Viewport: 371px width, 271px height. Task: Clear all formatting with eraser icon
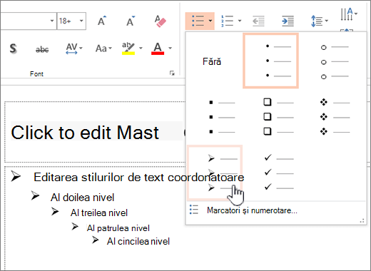pos(160,21)
